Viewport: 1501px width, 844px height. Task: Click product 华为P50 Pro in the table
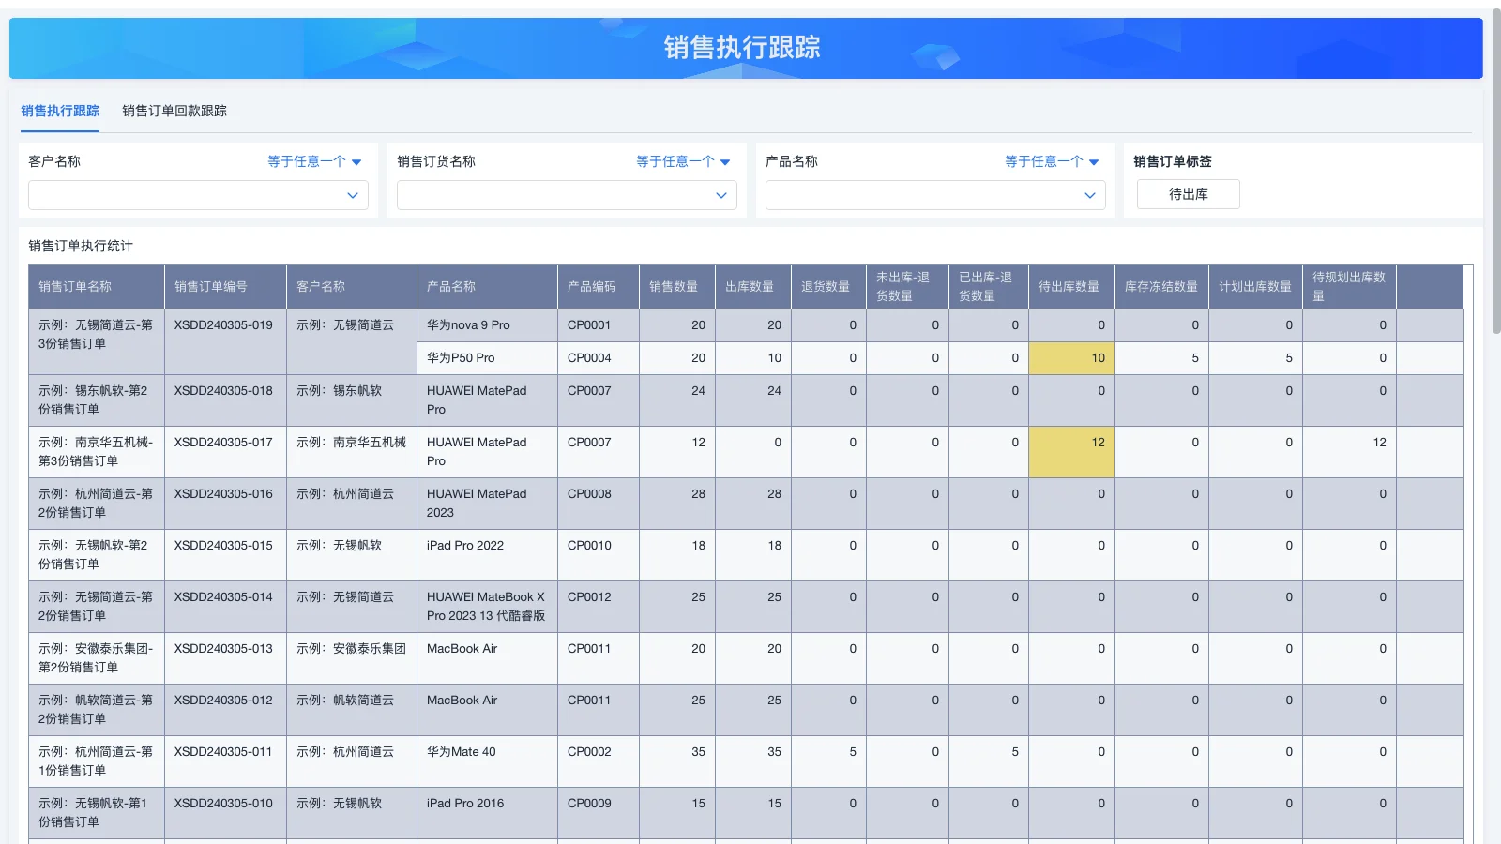(x=462, y=357)
